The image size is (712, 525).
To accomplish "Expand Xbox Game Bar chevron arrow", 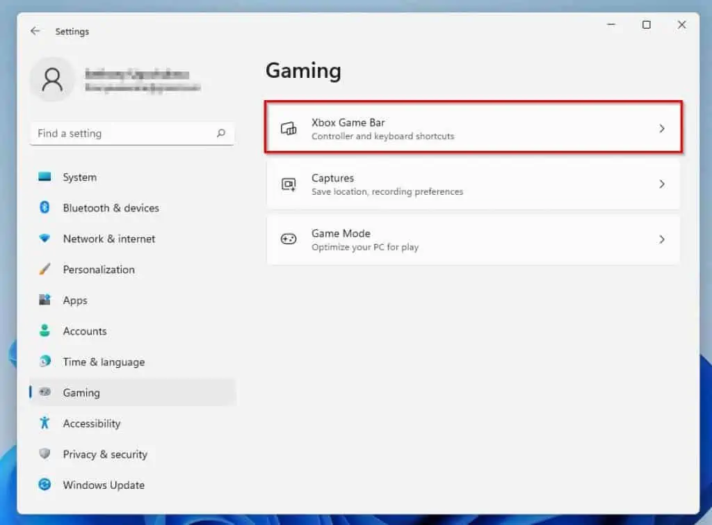I will pyautogui.click(x=662, y=129).
